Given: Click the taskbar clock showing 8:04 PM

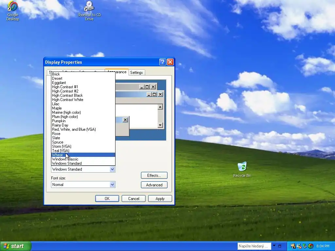Looking at the screenshot, I should coord(323,246).
